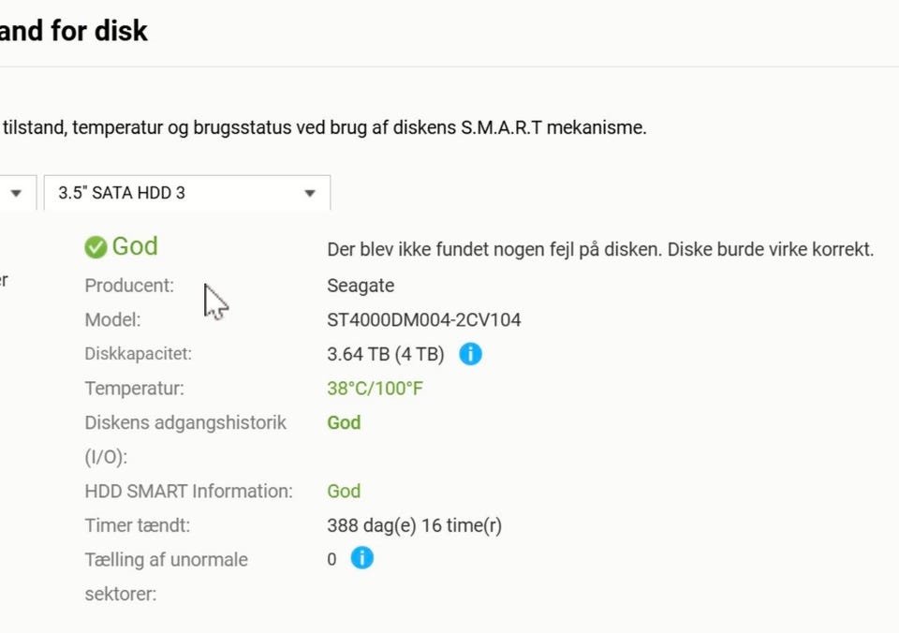Click the large green God status text
899x633 pixels.
pyautogui.click(x=135, y=246)
